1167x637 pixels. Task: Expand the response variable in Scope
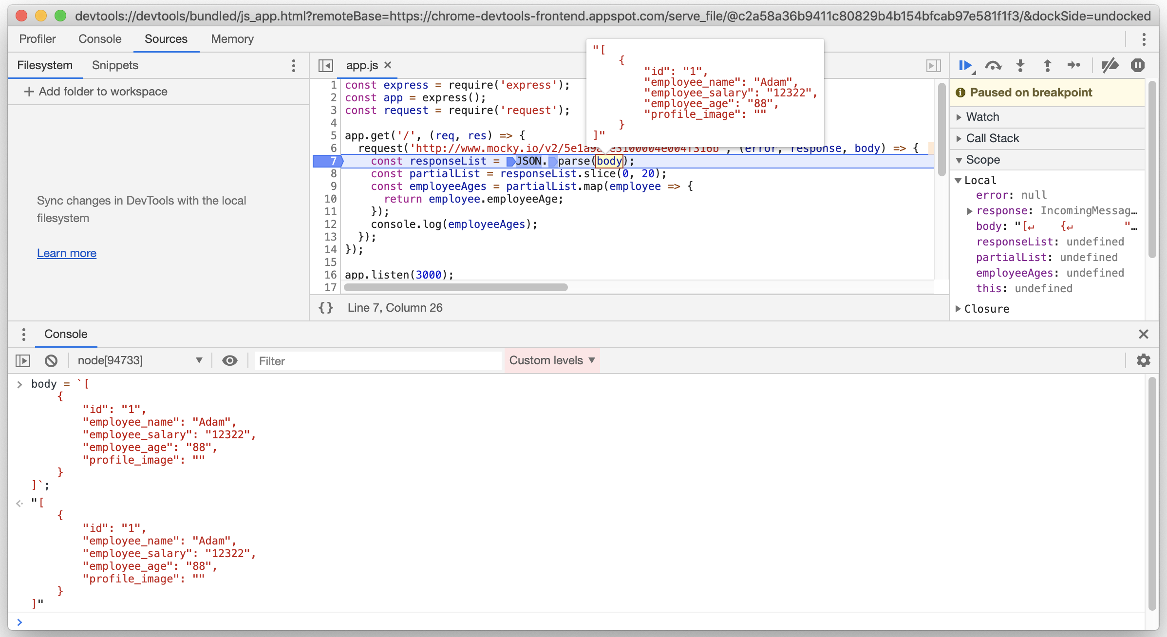tap(970, 211)
